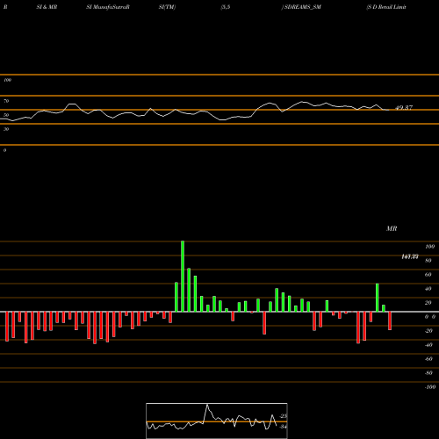
Task: Click the last red bar of MR histogram
Action: pos(390,320)
